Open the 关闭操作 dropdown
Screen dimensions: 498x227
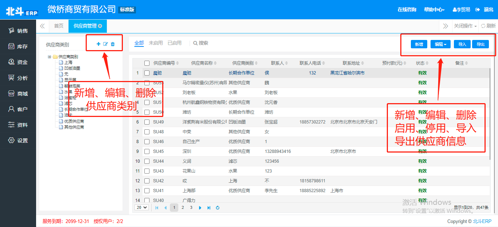(x=465, y=26)
